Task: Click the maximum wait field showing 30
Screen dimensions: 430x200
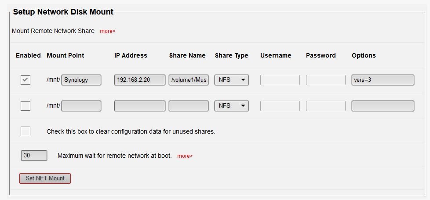Action: pyautogui.click(x=34, y=156)
